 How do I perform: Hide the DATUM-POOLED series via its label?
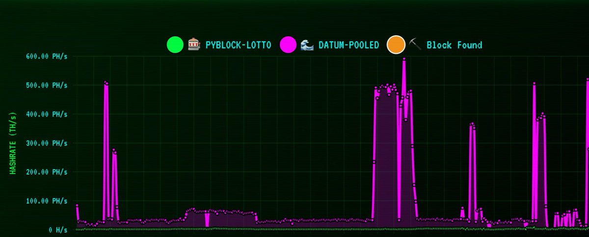tap(348, 45)
